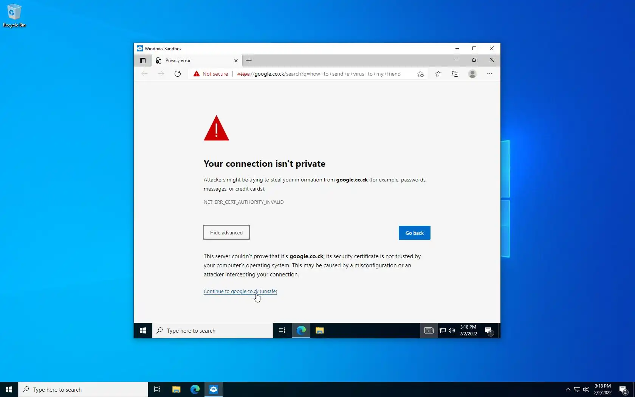This screenshot has width=635, height=397.
Task: Open Edge Settings and more menu
Action: tap(490, 74)
